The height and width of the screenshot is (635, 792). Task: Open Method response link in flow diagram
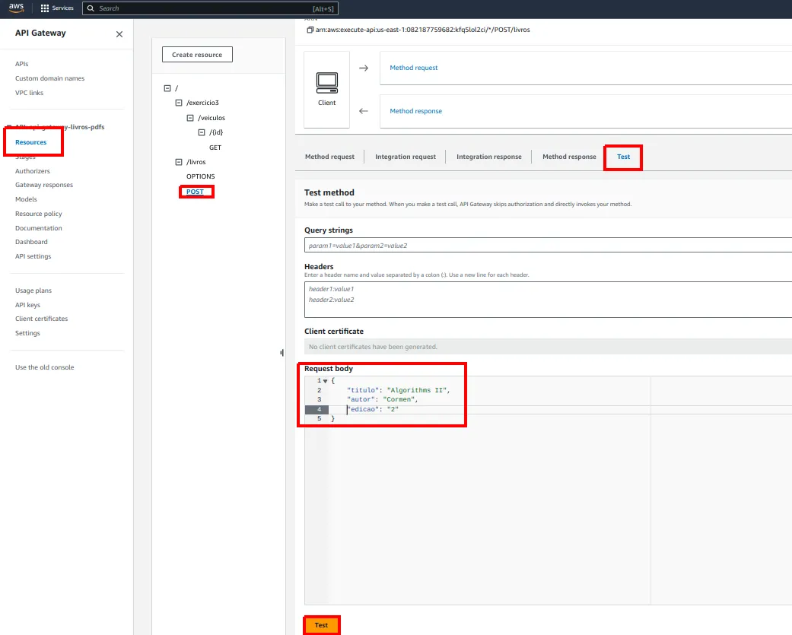[415, 111]
